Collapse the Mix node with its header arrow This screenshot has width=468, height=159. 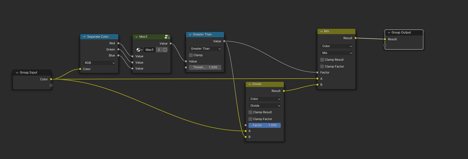click(322, 32)
